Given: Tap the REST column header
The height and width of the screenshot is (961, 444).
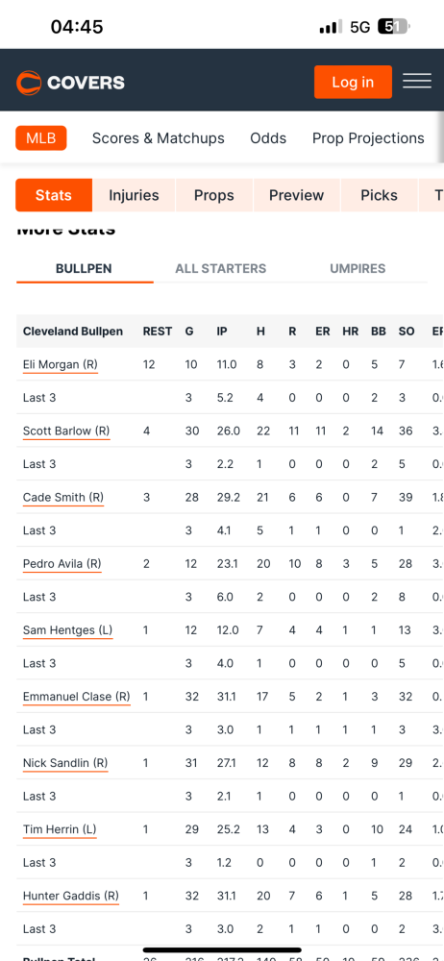Looking at the screenshot, I should coord(158,332).
